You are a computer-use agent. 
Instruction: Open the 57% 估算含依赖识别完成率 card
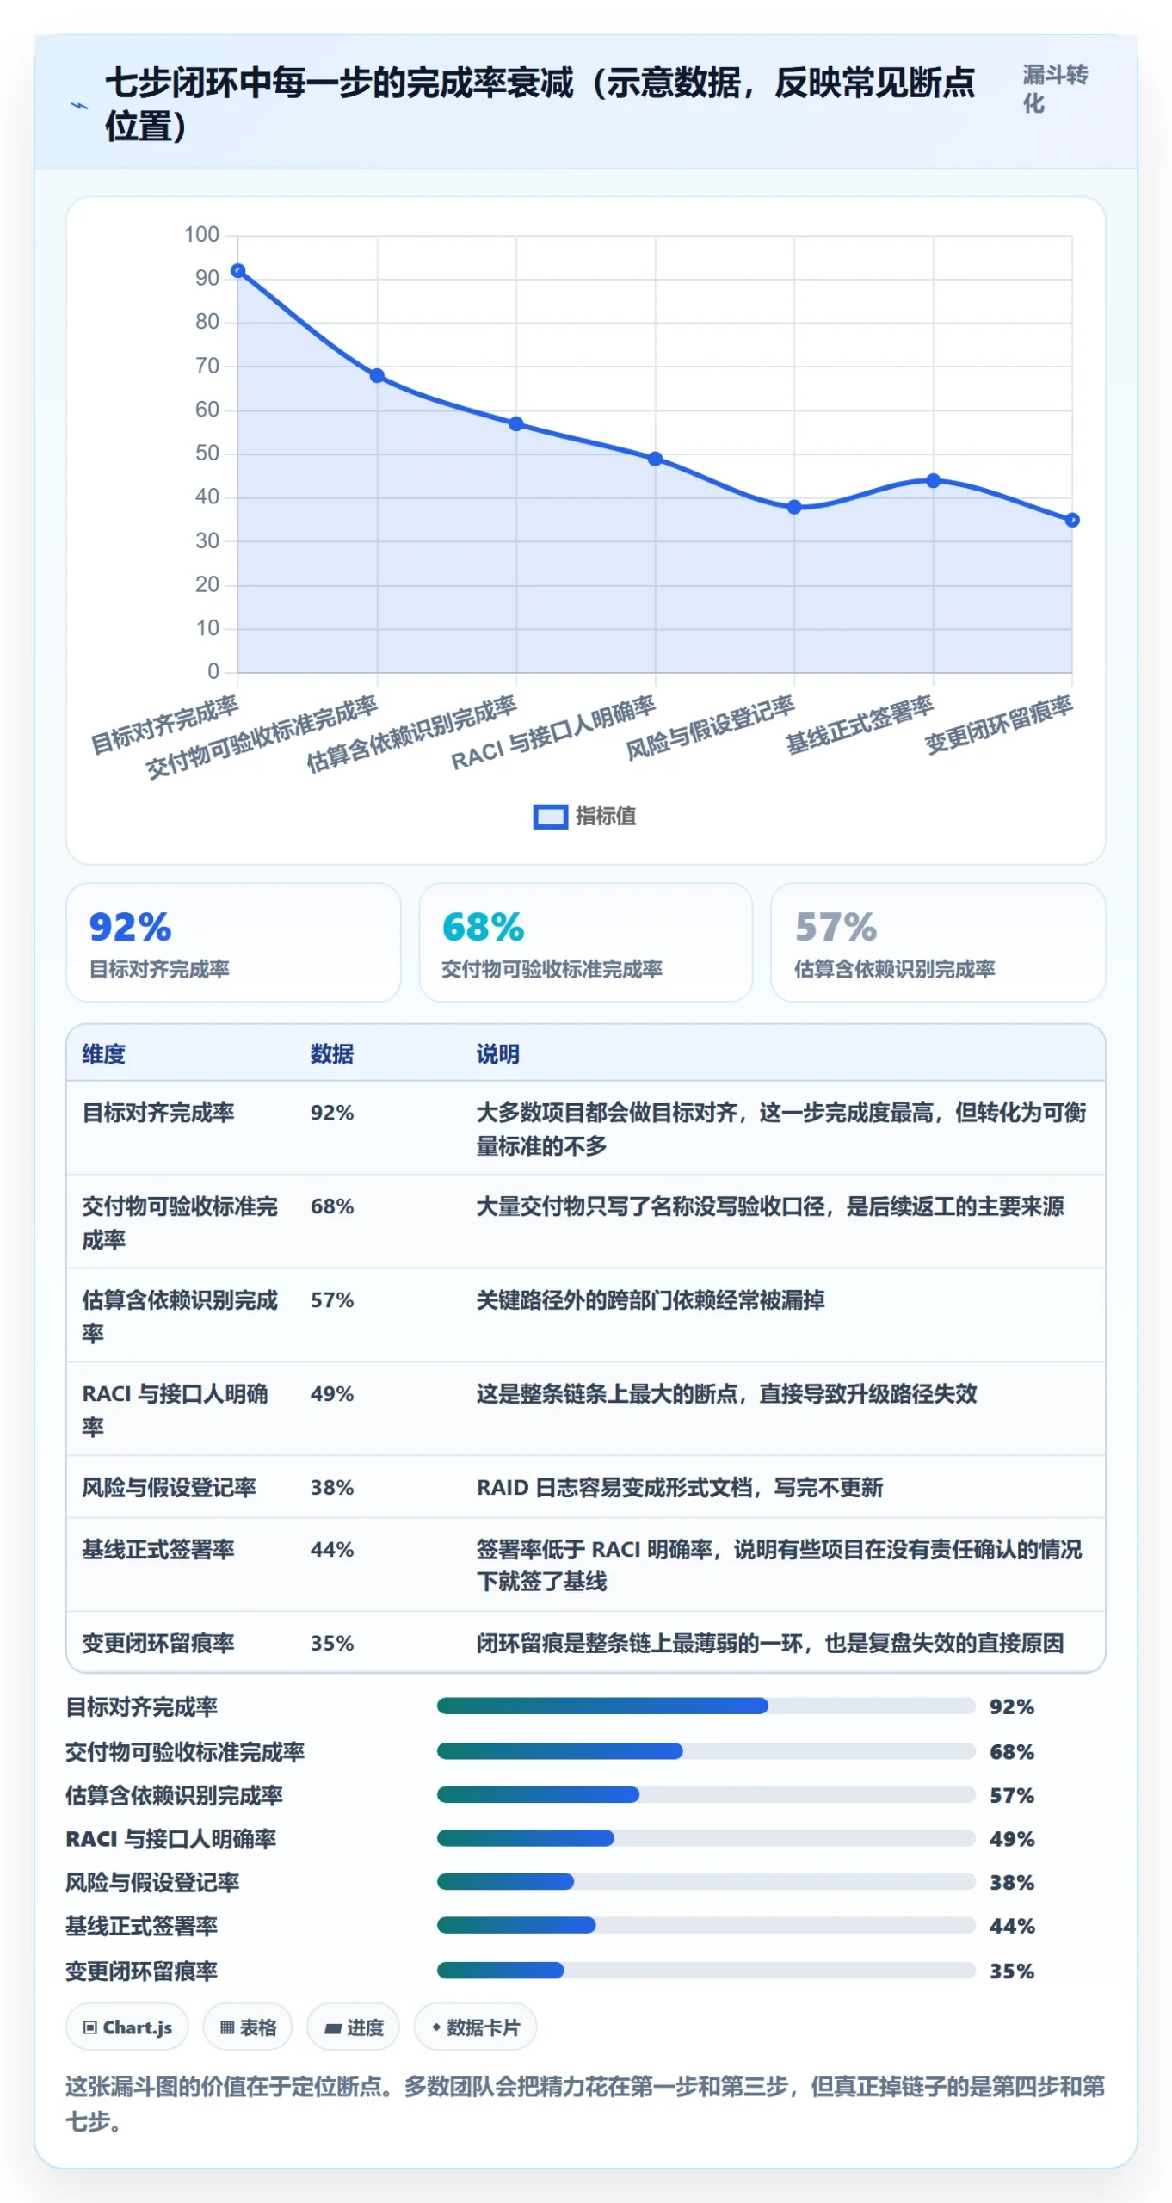(x=937, y=941)
